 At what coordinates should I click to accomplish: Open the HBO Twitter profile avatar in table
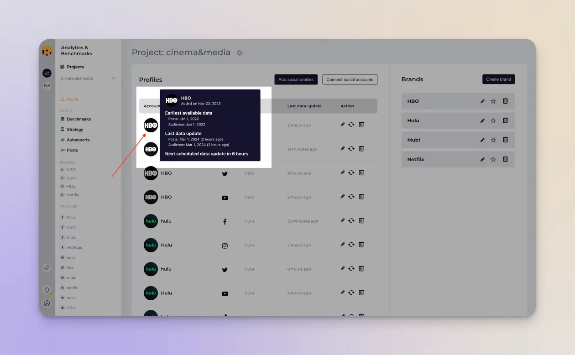pos(151,173)
